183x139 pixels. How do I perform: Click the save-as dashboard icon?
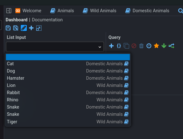[16, 28]
